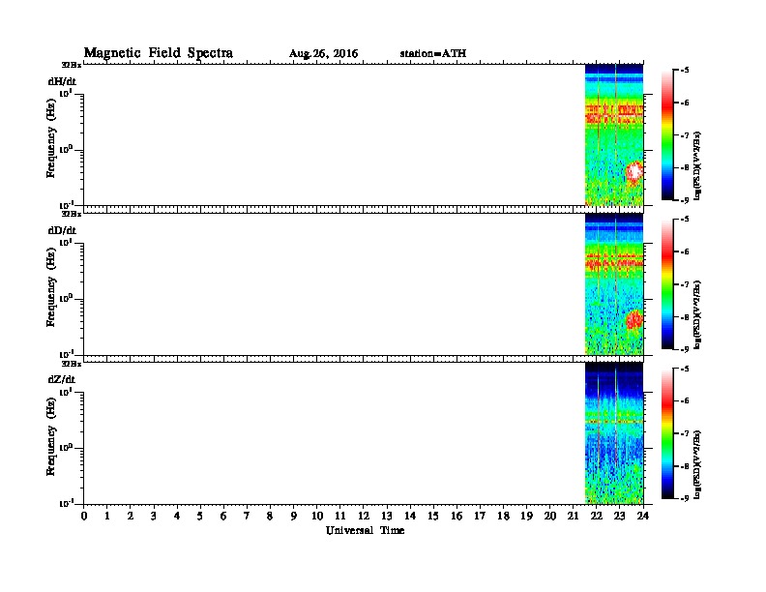Click the "-7" tick on dH/dt color bar
The height and width of the screenshot is (592, 766).
click(x=685, y=134)
